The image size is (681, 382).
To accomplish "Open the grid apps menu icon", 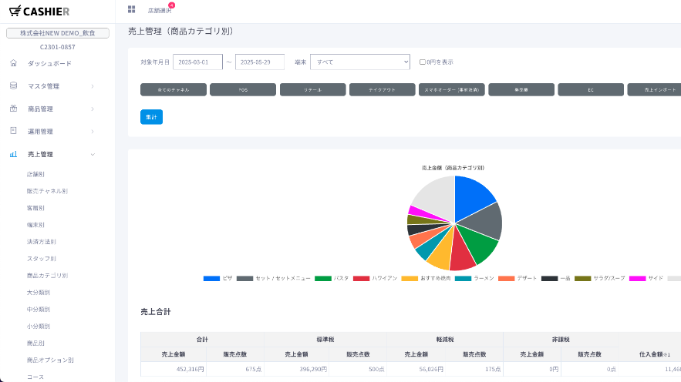I will (x=131, y=9).
